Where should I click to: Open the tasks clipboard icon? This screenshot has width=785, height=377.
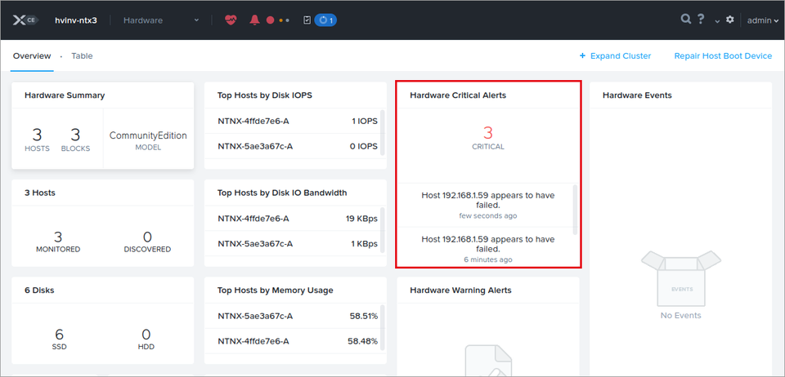[307, 20]
